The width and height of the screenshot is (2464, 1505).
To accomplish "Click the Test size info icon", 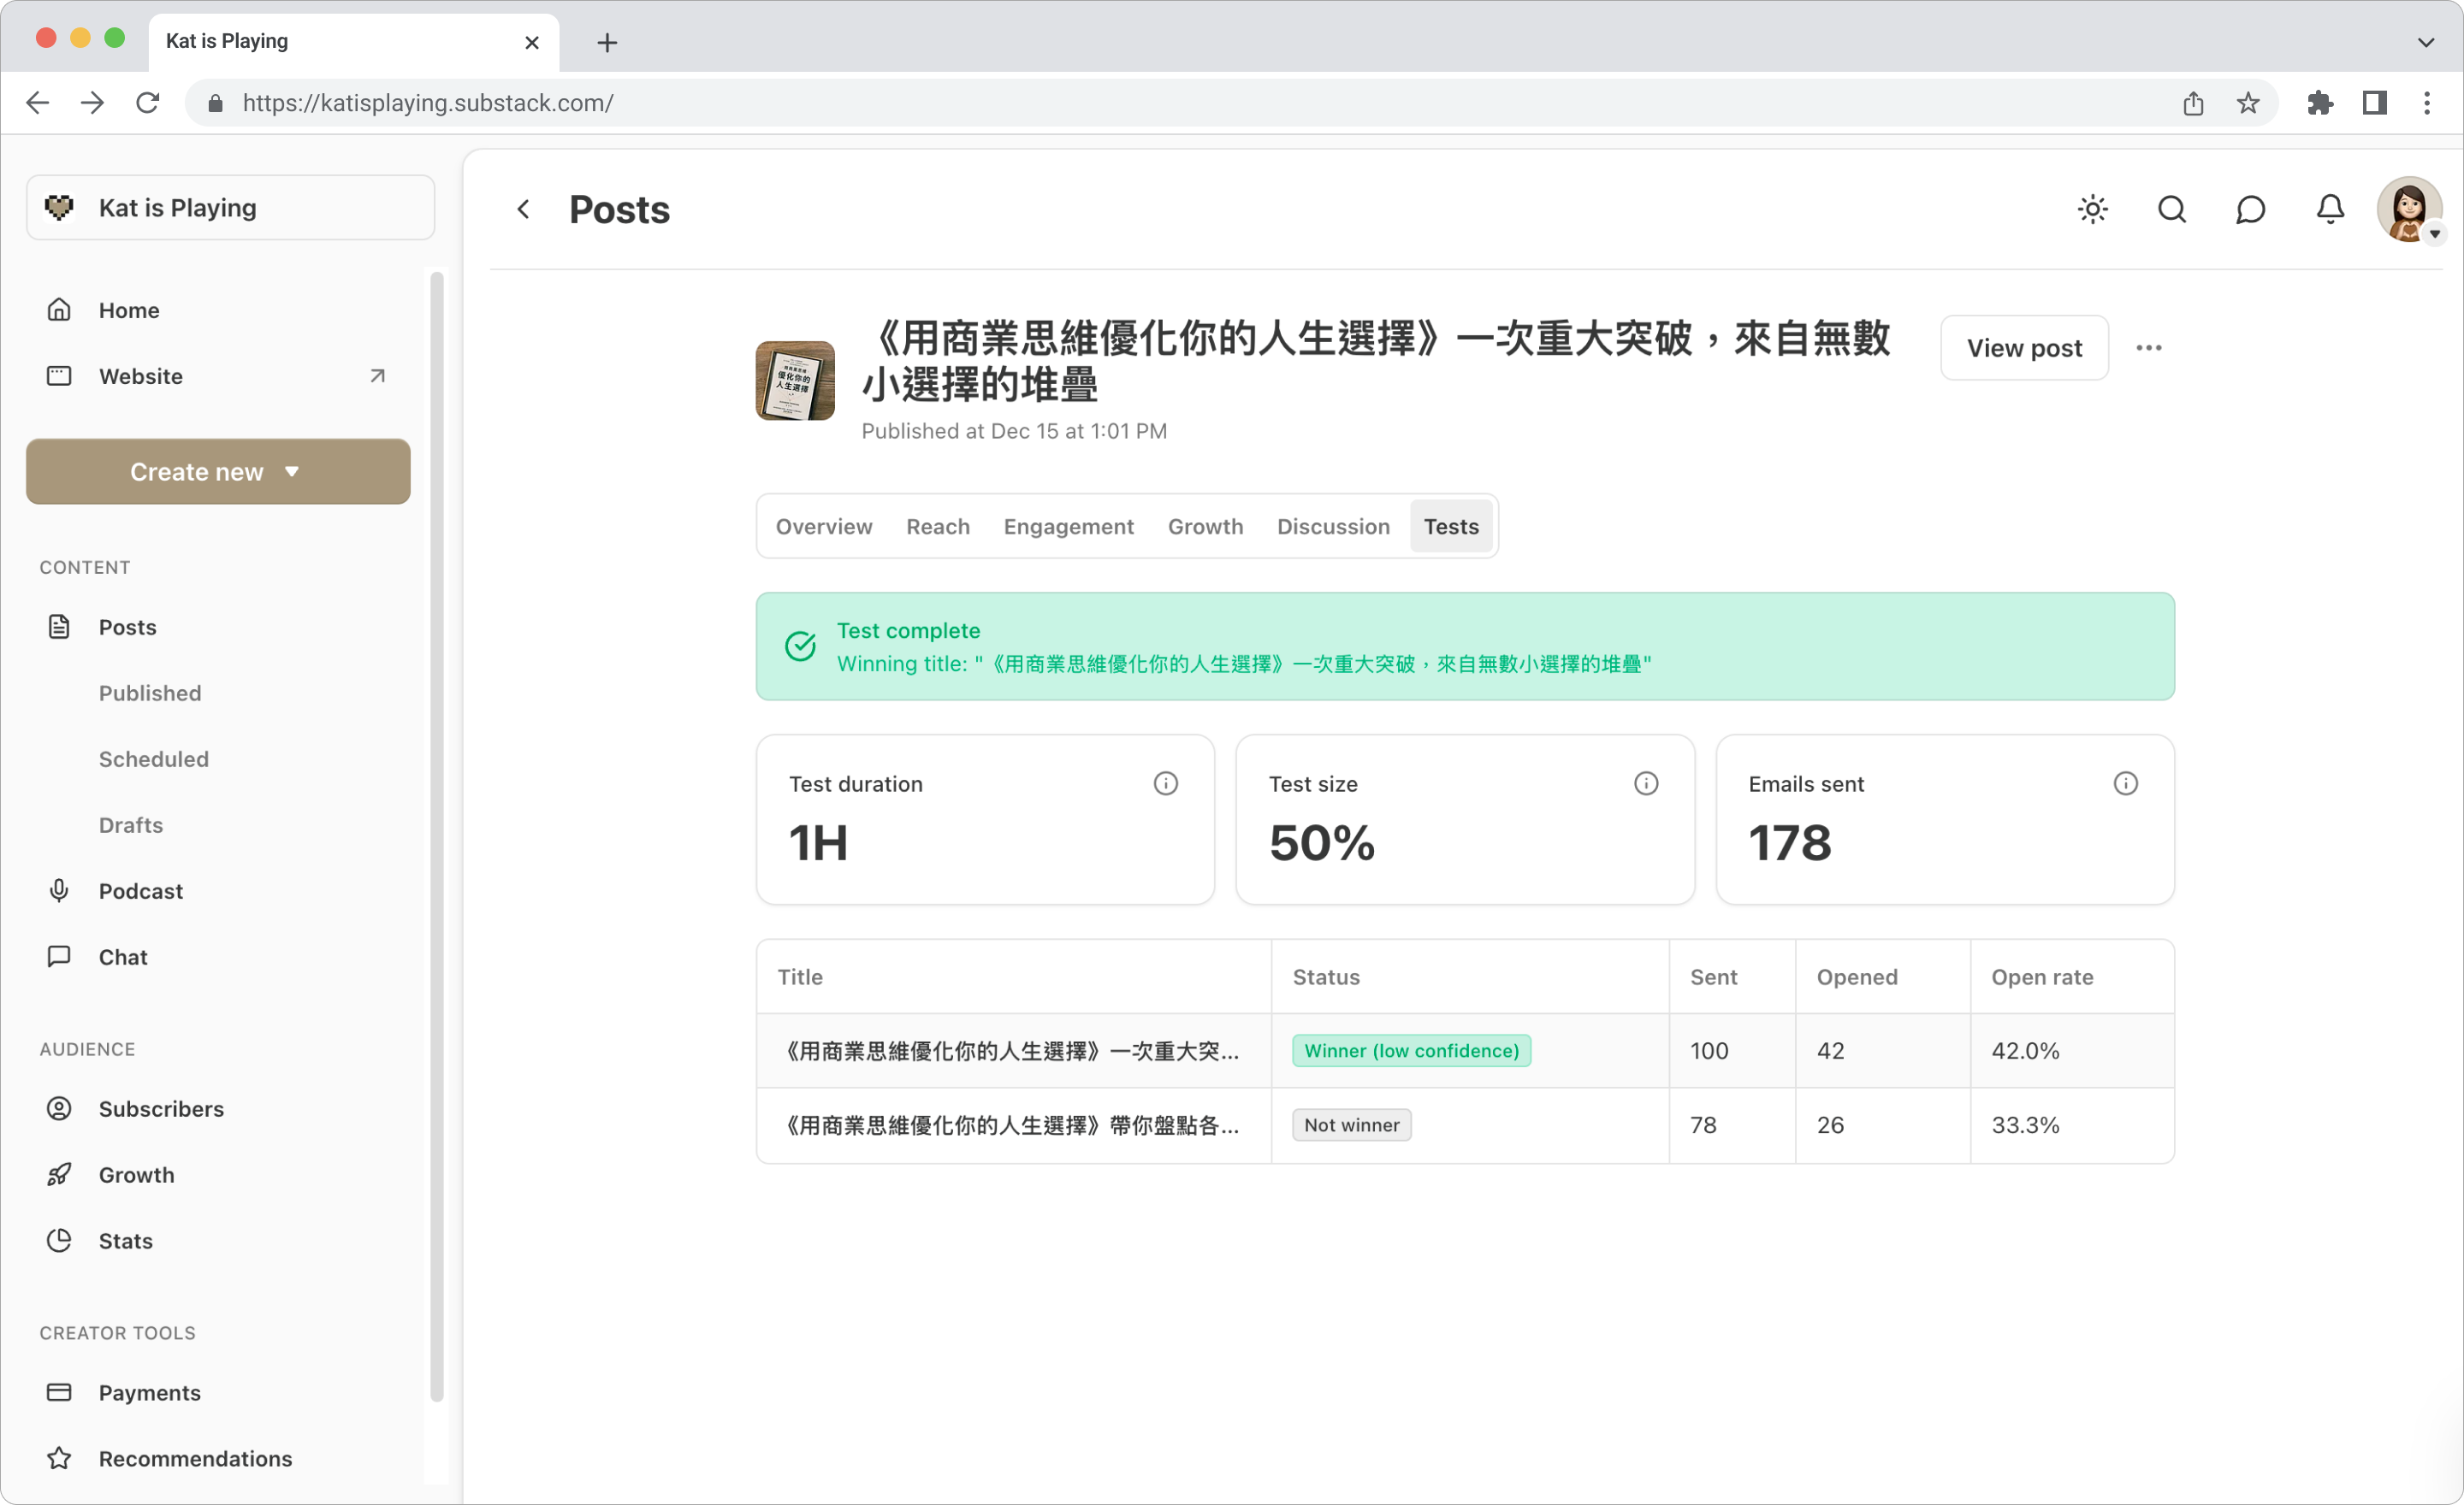I will [x=1645, y=783].
